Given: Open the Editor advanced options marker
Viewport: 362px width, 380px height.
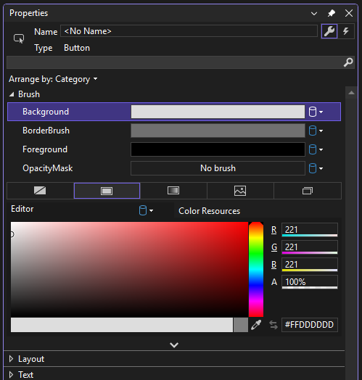Looking at the screenshot, I should (x=146, y=210).
